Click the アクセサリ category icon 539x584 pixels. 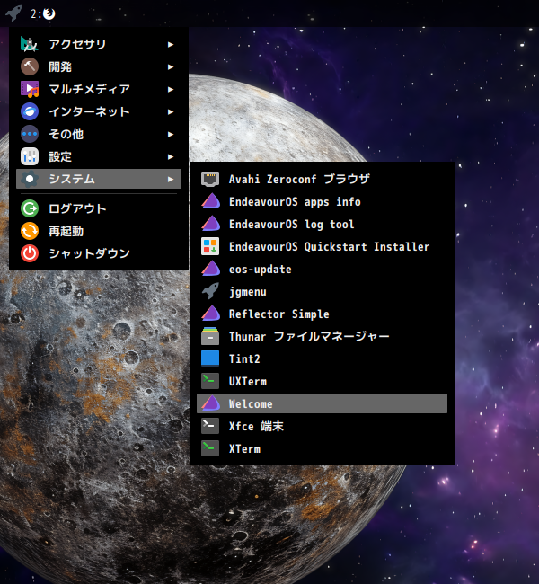coord(30,44)
